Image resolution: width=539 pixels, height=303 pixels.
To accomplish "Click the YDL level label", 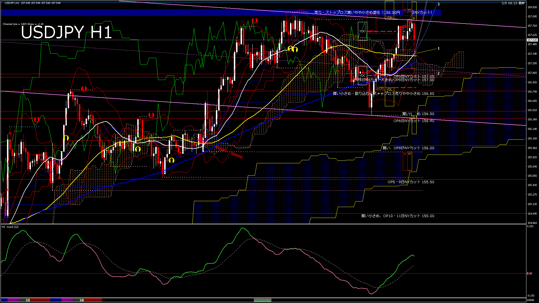I will tap(389, 89).
